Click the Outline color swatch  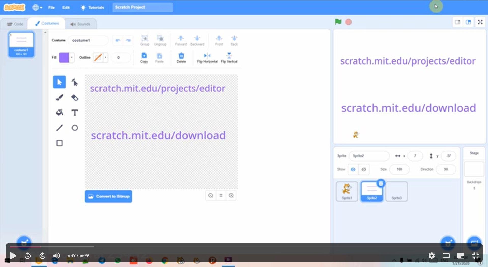click(x=98, y=58)
